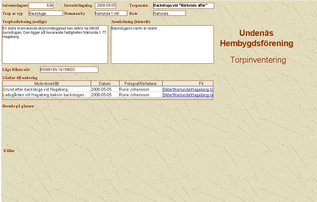Click the Inventeringsnr field showing 634

point(41,6)
